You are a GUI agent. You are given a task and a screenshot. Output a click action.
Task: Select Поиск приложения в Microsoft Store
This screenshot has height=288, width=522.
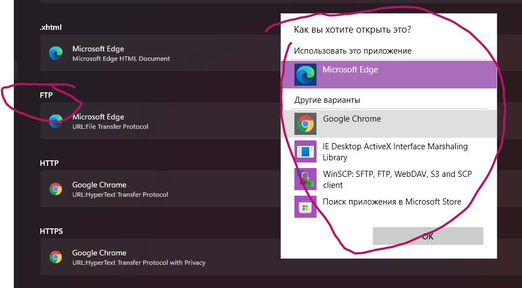click(389, 207)
